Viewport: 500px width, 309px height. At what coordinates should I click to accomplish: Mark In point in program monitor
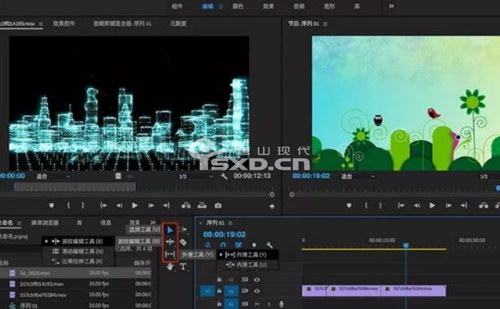coord(366,206)
